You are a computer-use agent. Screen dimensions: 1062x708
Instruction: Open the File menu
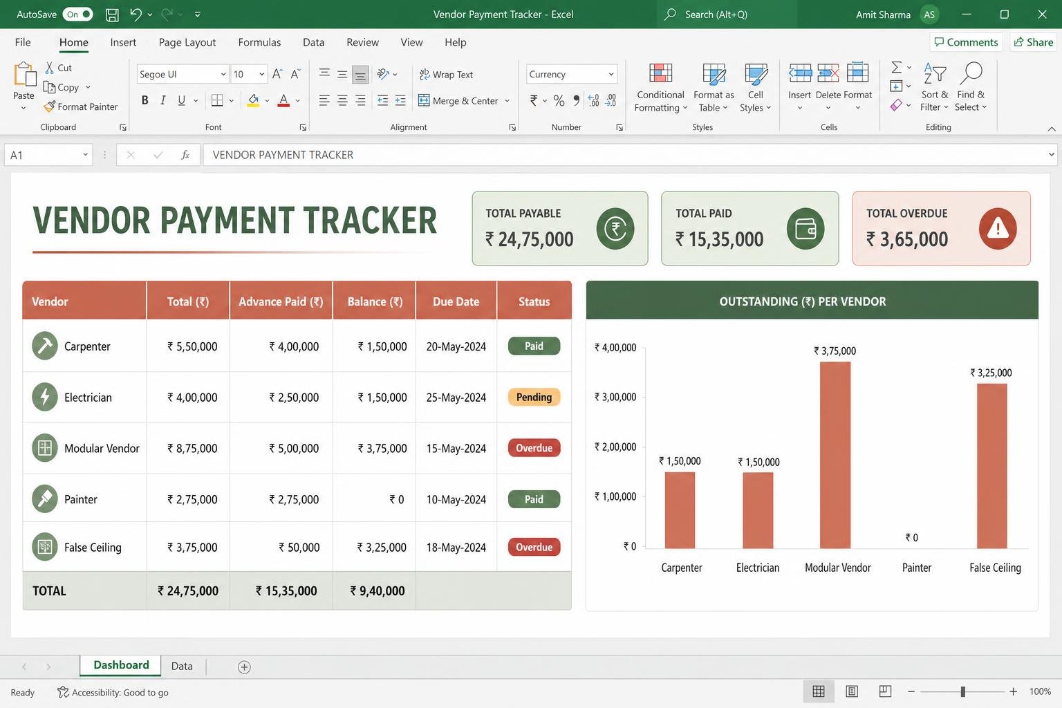pos(23,42)
